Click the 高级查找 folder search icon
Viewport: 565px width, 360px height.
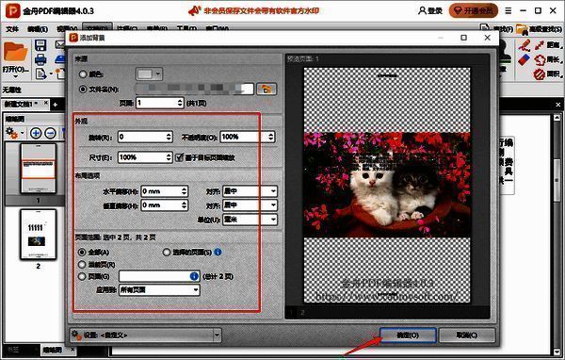(522, 29)
